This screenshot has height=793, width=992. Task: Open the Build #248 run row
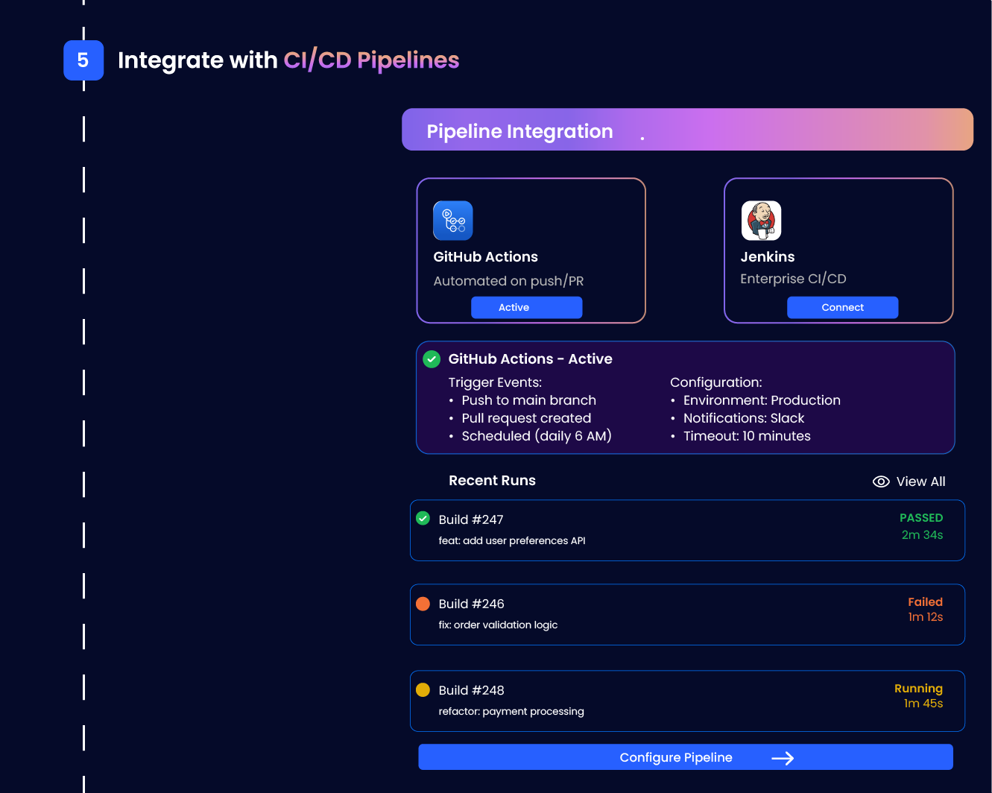(687, 701)
